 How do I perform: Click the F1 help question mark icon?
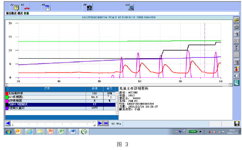pyautogui.click(x=16, y=7)
